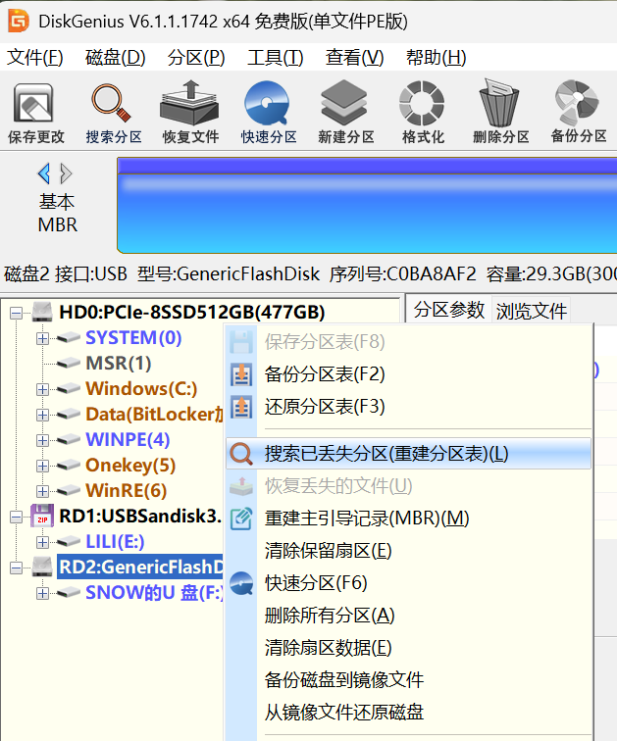
Task: Select the Onekey(5) tree item label
Action: [x=130, y=465]
